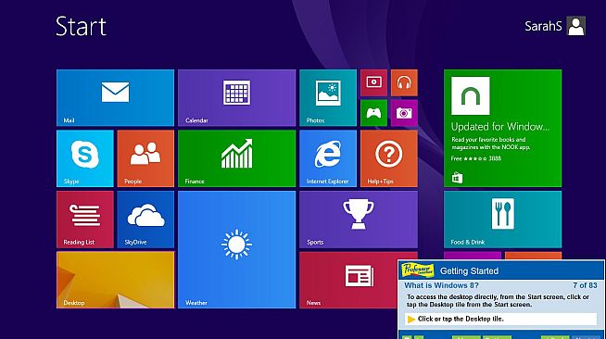Launch Internet Explorer tile

click(x=328, y=158)
